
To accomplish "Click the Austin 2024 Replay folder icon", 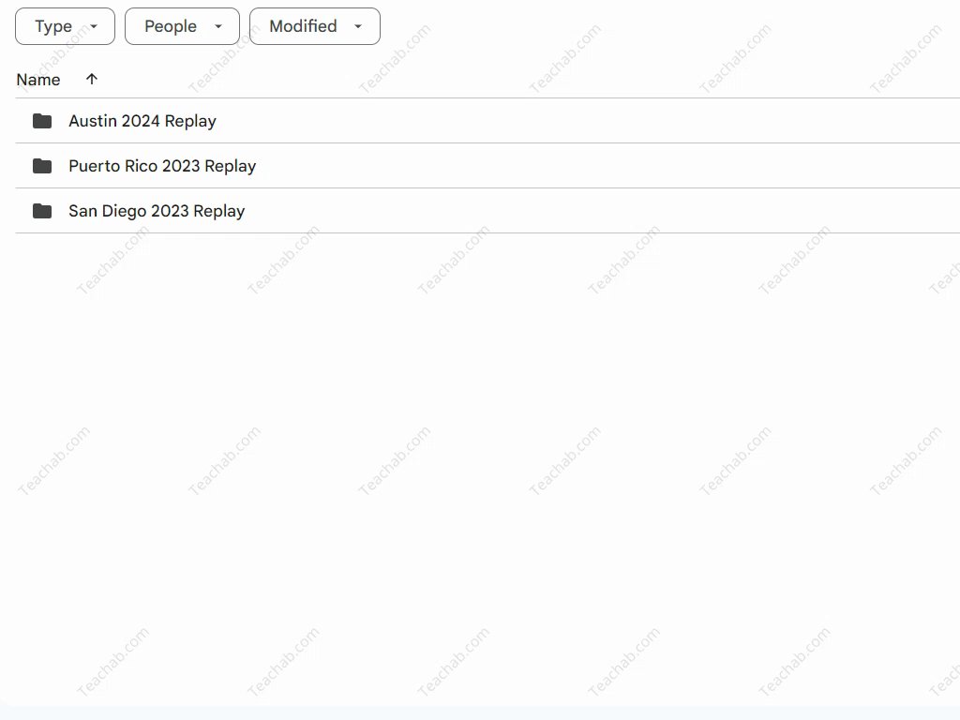I will click(x=42, y=121).
